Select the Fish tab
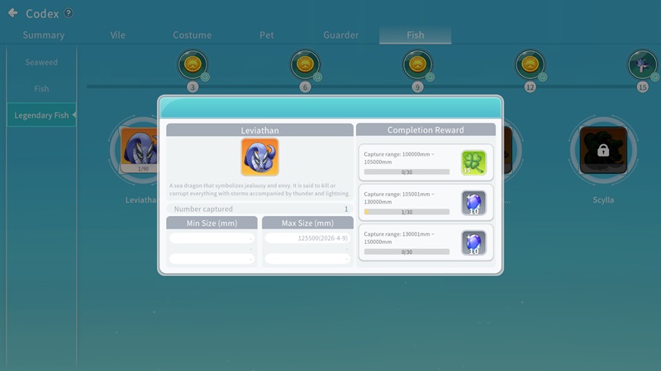 (416, 35)
